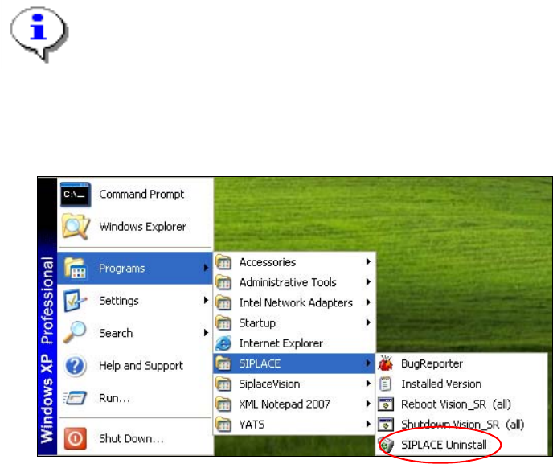The image size is (553, 464).
Task: Choose Shutdown Vision_SR (all) entry
Action: [x=461, y=425]
